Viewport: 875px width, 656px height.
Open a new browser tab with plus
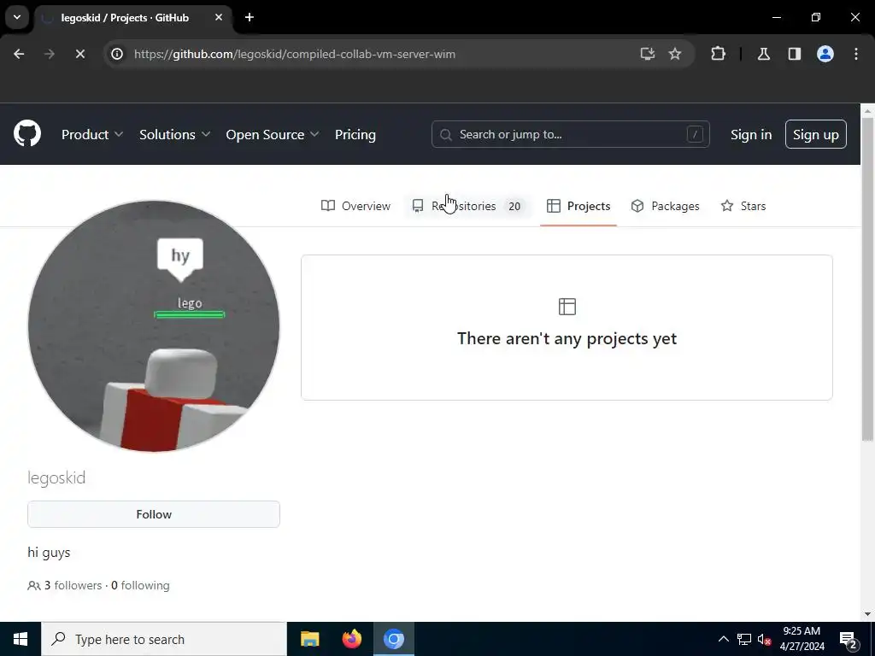click(x=250, y=17)
